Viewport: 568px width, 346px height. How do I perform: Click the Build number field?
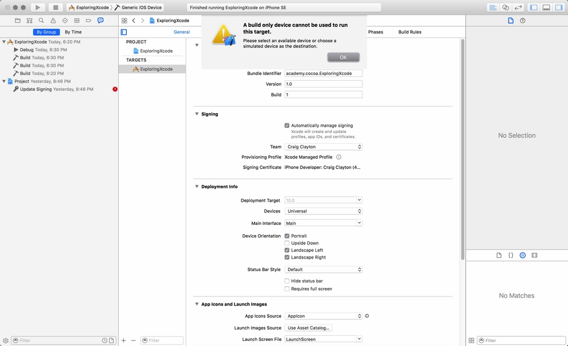[x=324, y=94]
